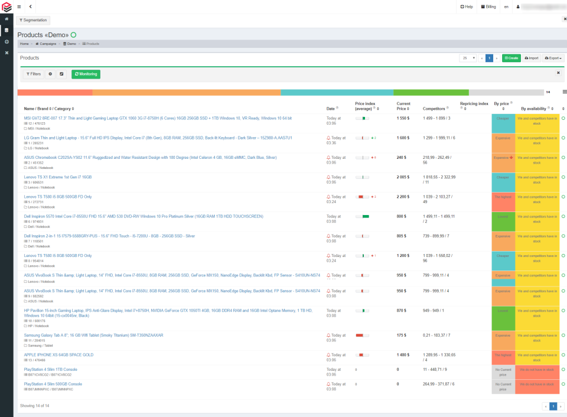This screenshot has width=567, height=417.
Task: Click status circle on APPLE IPHONE row
Action: (563, 355)
